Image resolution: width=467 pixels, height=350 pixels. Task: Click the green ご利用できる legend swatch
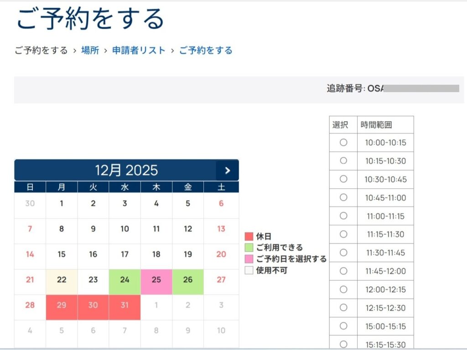pyautogui.click(x=249, y=248)
